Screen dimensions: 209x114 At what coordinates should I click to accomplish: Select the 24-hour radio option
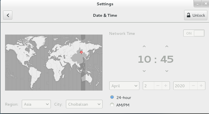coord(112,97)
